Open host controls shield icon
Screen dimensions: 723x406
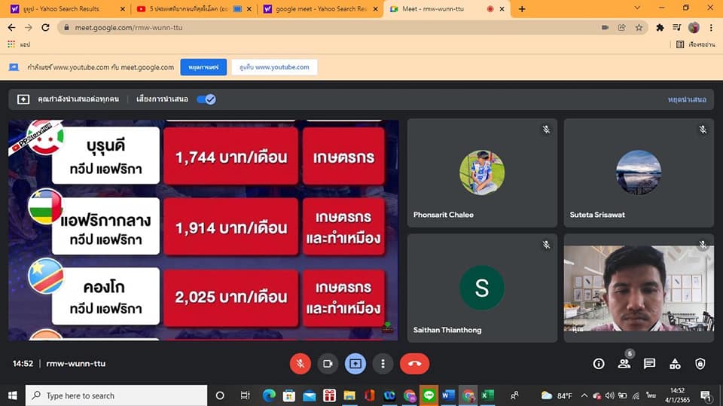[700, 364]
